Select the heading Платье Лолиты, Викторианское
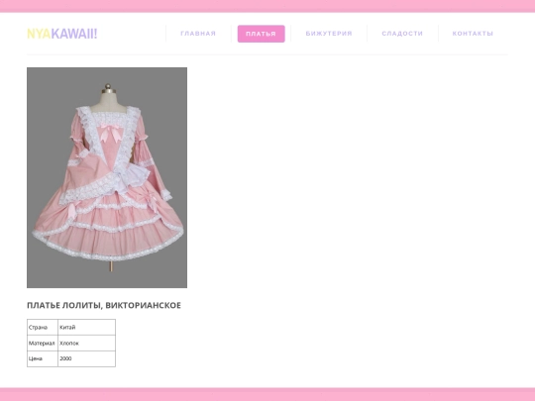This screenshot has height=401, width=535. pos(104,305)
